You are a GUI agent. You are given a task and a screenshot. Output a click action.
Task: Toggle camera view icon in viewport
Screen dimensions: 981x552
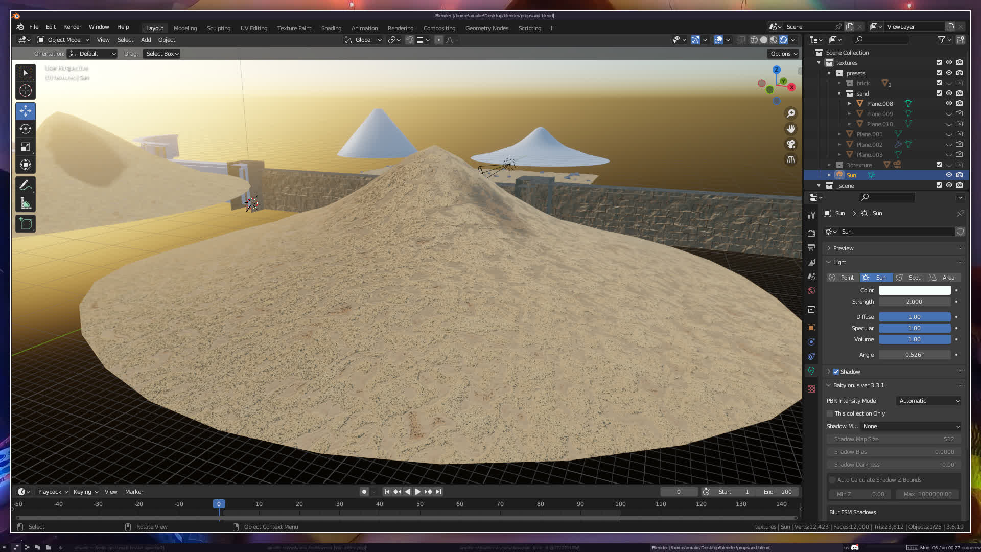pos(791,144)
